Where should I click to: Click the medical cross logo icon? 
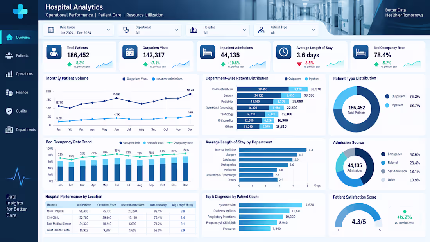point(20,11)
